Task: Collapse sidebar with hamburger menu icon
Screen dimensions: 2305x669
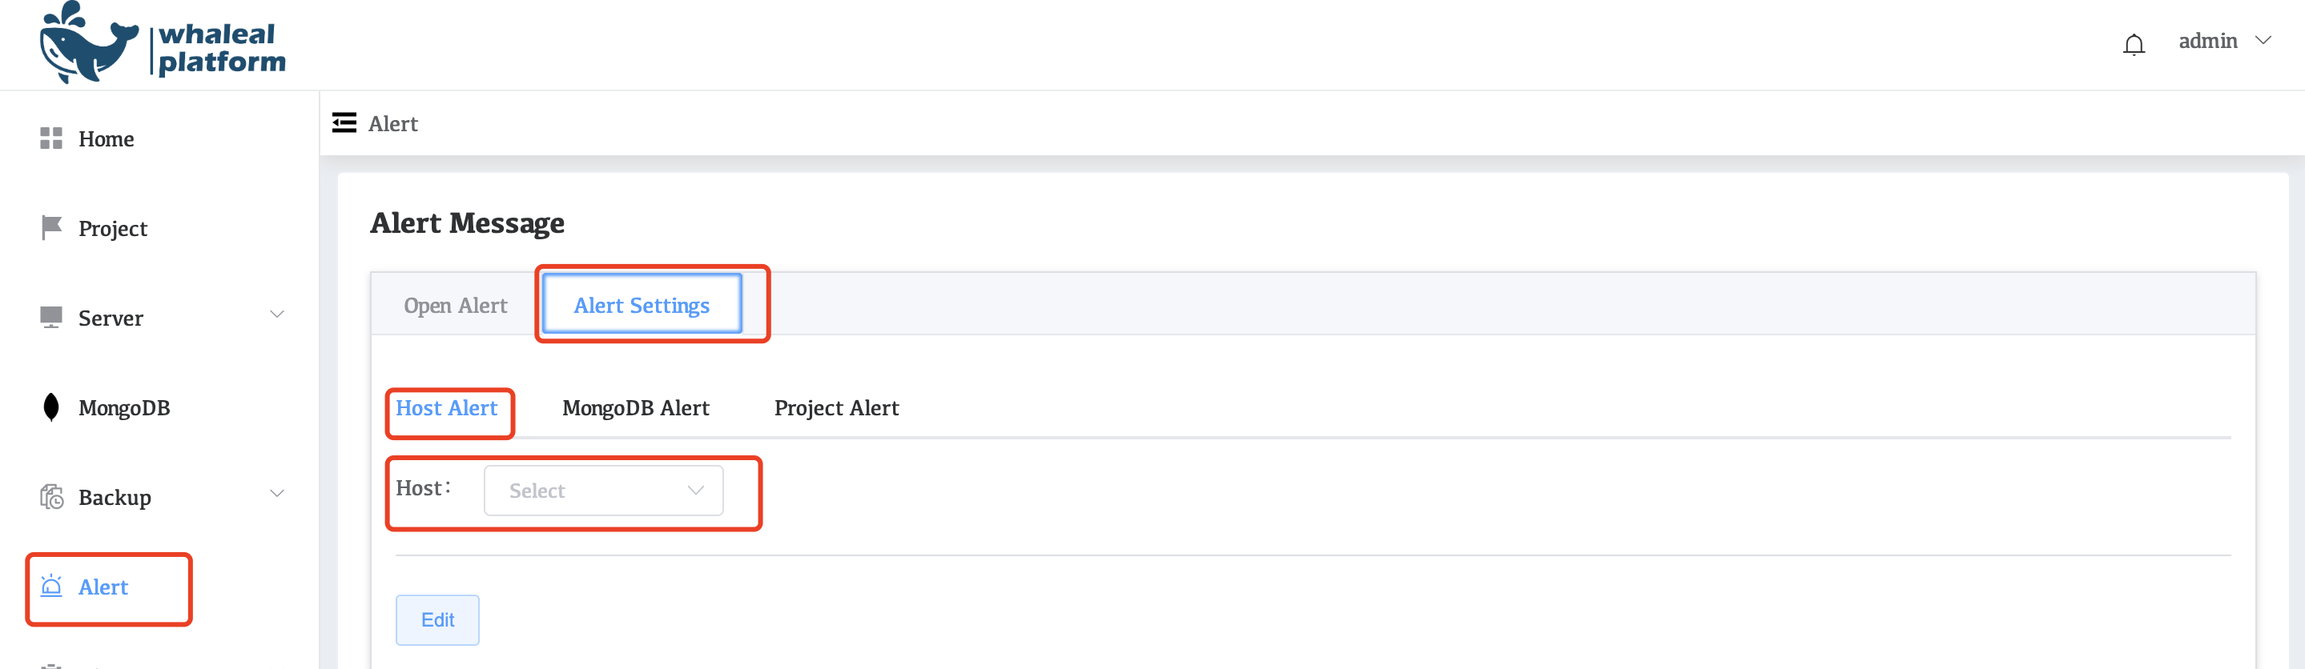Action: (x=344, y=122)
